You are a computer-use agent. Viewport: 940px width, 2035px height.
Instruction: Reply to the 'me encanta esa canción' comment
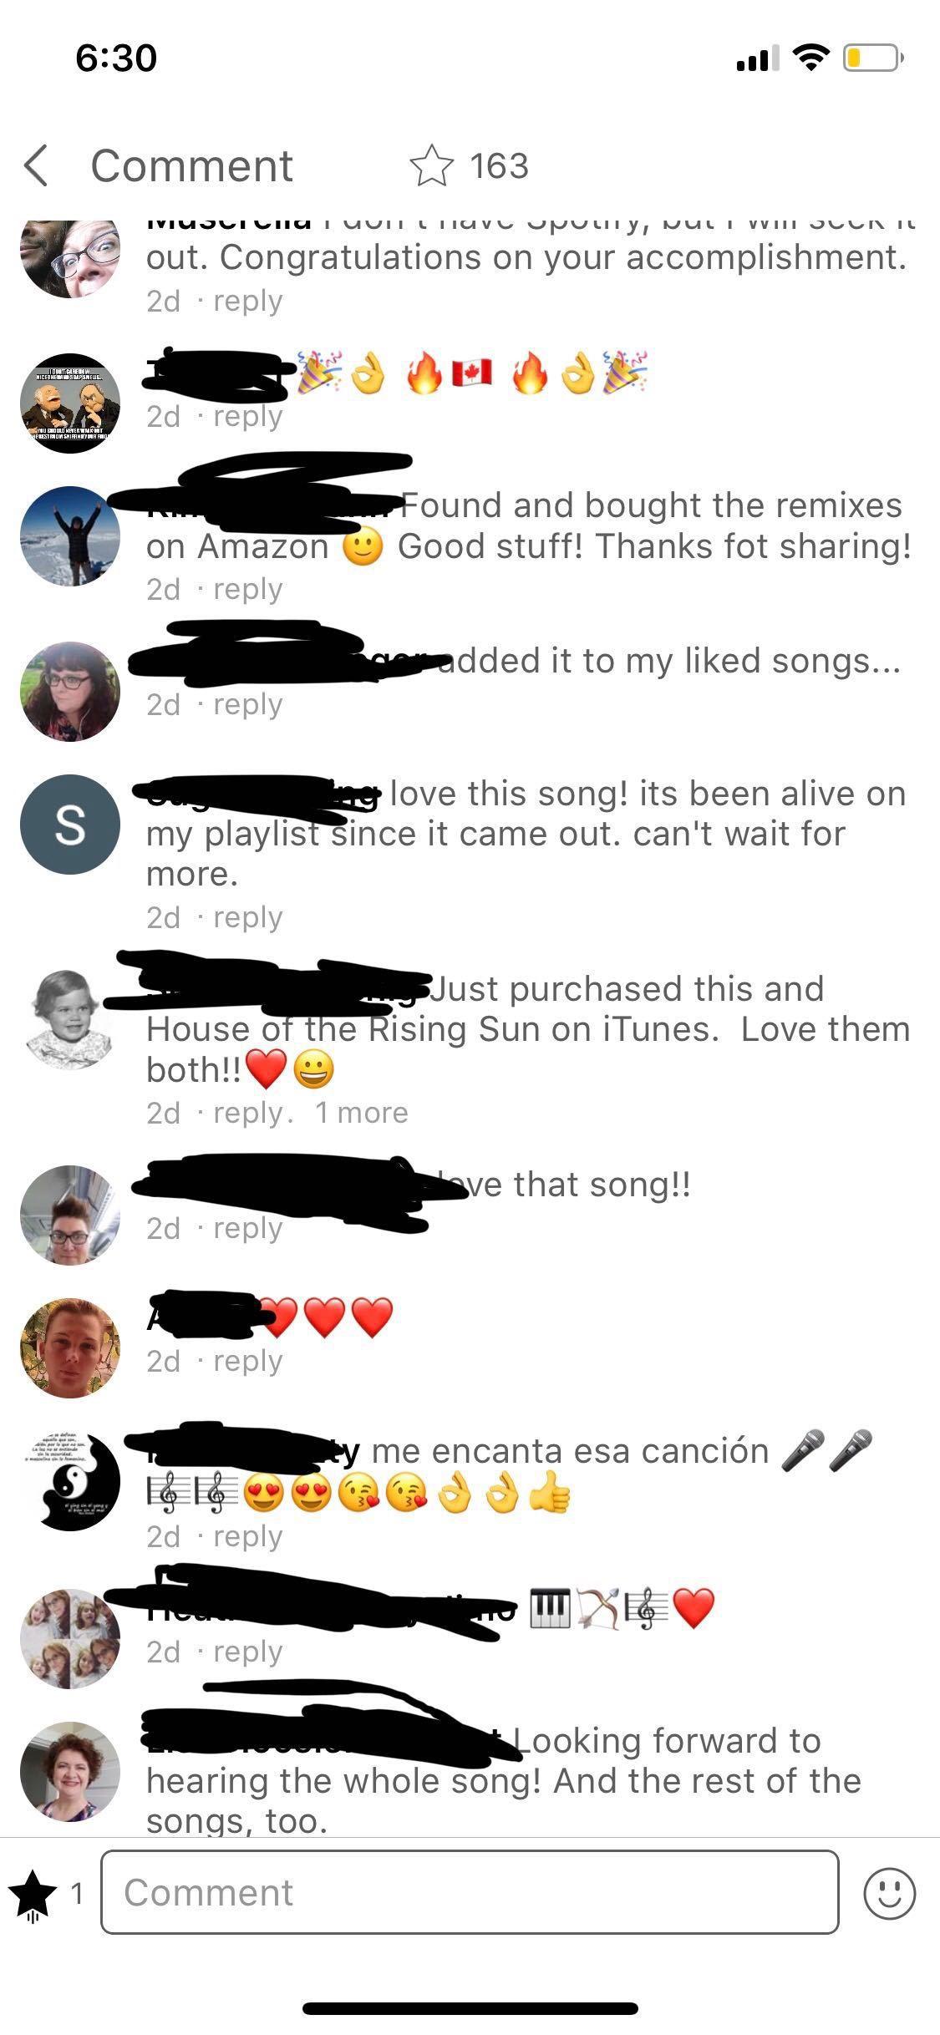[247, 1536]
